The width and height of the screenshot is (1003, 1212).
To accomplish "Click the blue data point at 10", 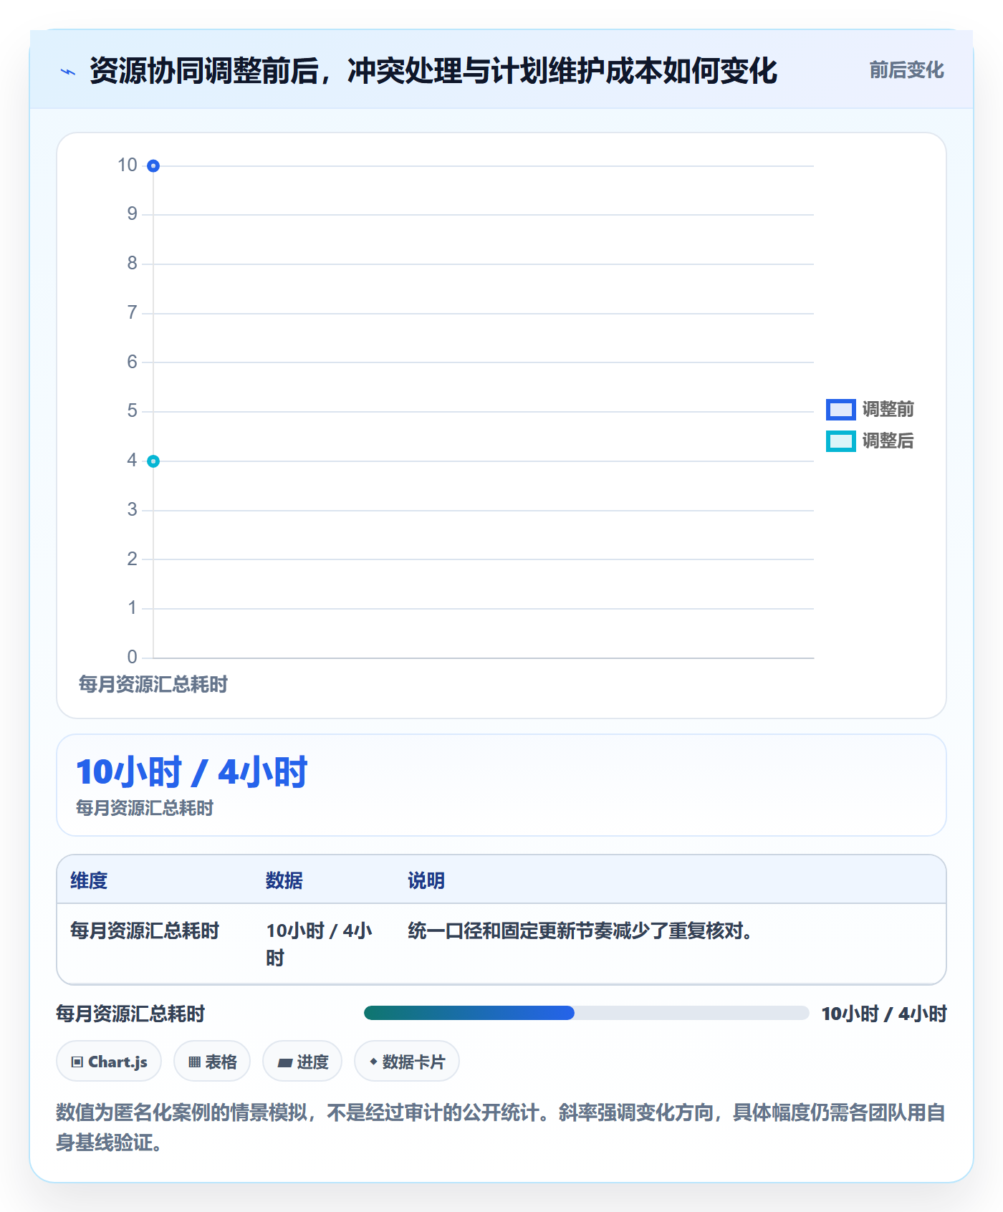I will click(x=153, y=166).
